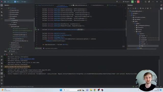Open the Explorer folder tool window icon
The height and width of the screenshot is (92, 163).
click(x=2, y=5)
